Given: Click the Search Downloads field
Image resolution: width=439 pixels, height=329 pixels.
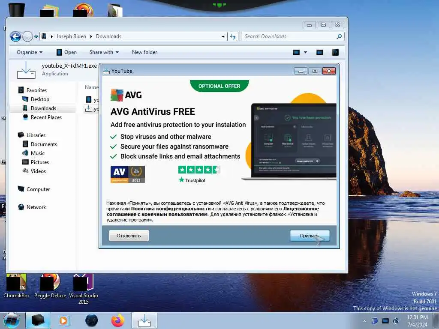Looking at the screenshot, I should (292, 36).
